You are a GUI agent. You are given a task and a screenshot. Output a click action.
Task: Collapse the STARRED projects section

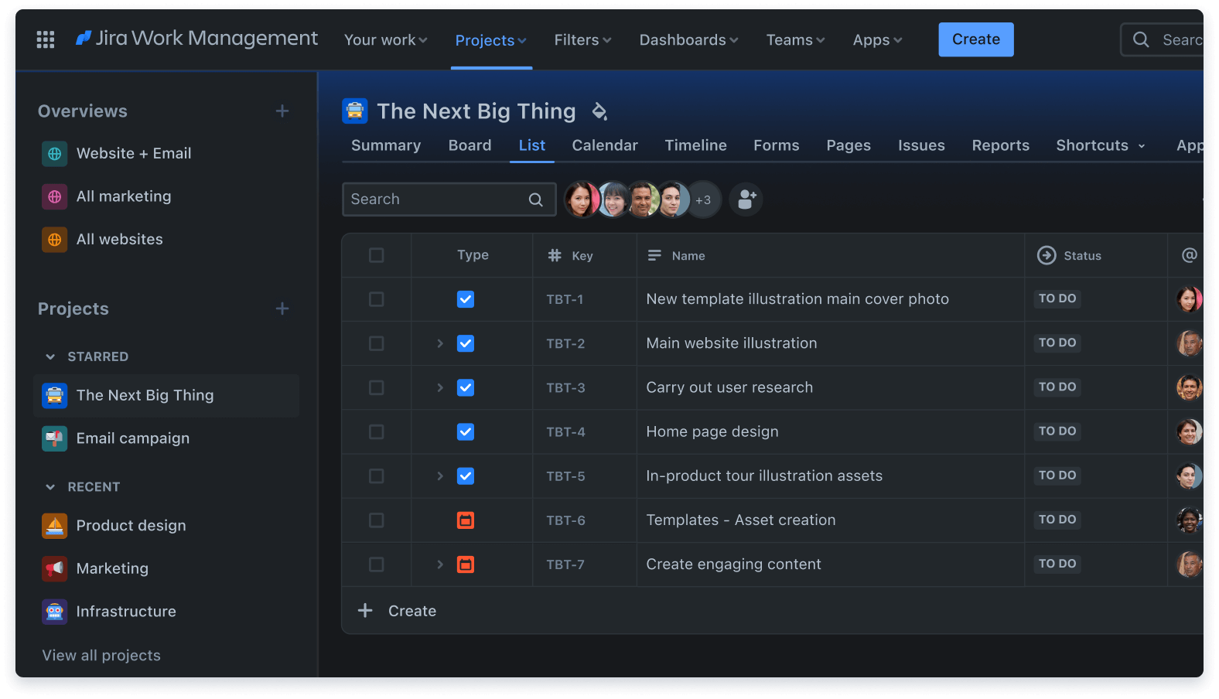pyautogui.click(x=50, y=356)
